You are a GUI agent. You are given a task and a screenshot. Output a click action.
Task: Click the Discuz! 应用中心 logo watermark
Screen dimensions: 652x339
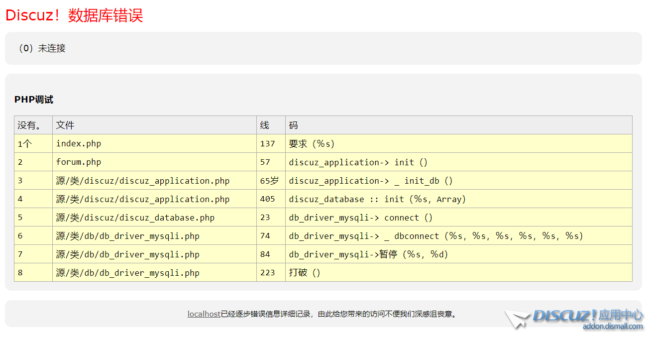pos(587,315)
